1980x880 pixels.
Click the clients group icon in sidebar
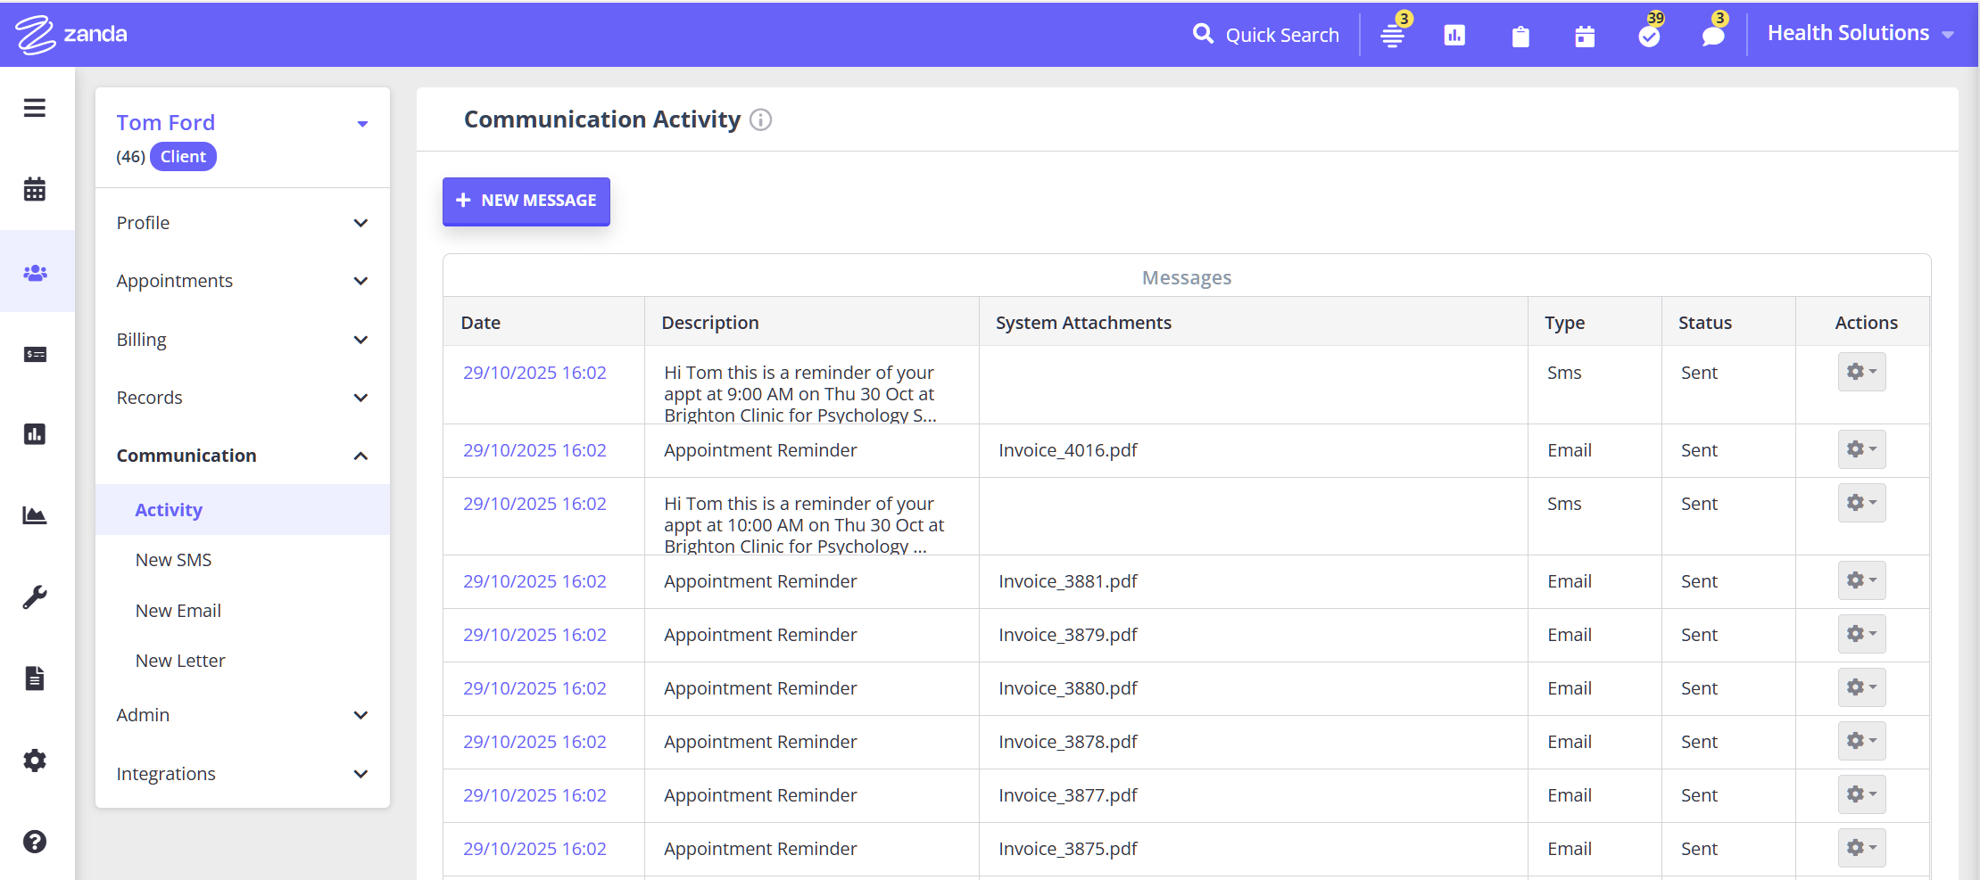(x=35, y=273)
